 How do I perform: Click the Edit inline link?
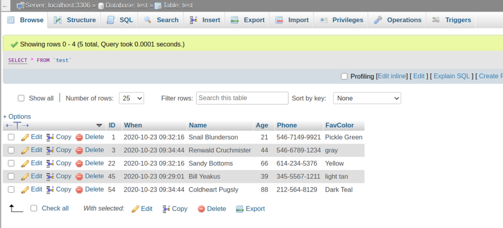[x=392, y=76]
